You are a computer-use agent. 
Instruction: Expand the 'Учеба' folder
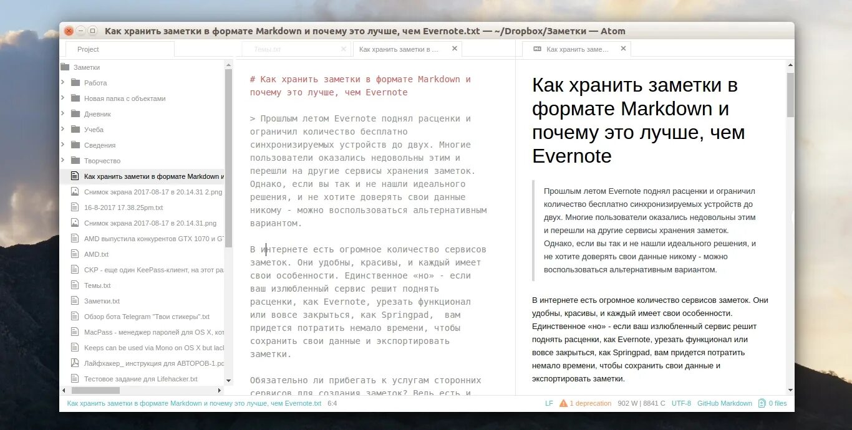tap(62, 129)
